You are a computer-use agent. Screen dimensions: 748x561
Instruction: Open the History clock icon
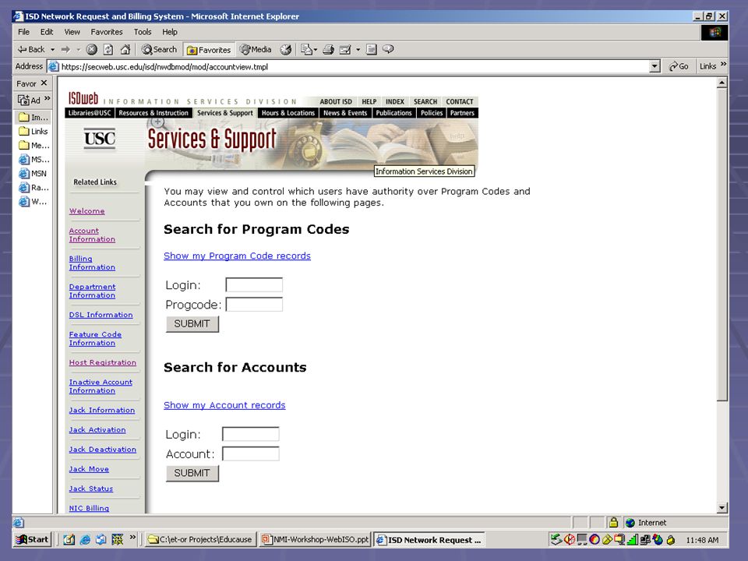pos(285,49)
